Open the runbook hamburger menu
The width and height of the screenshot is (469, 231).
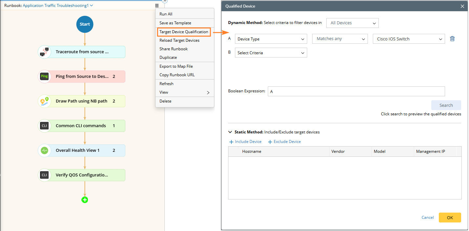[157, 6]
